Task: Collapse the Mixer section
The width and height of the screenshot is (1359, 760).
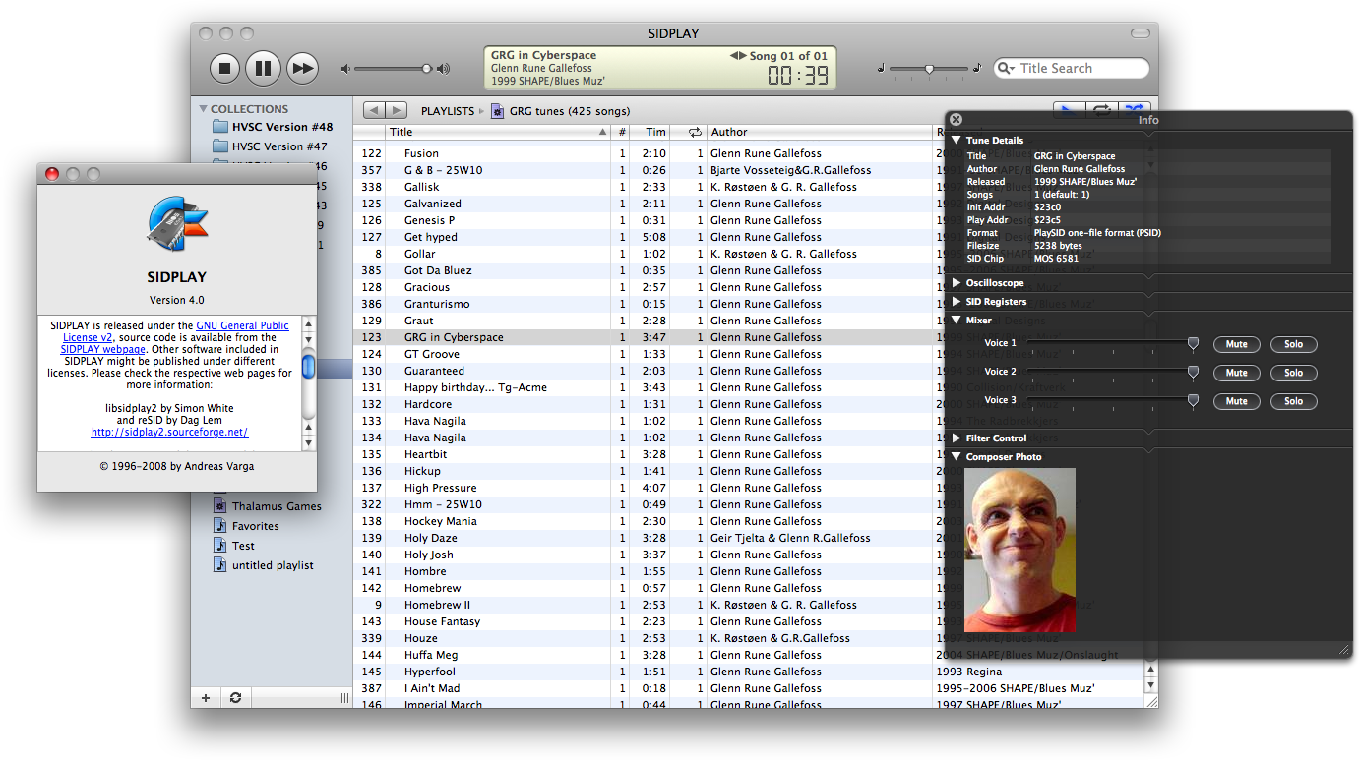Action: tap(956, 321)
